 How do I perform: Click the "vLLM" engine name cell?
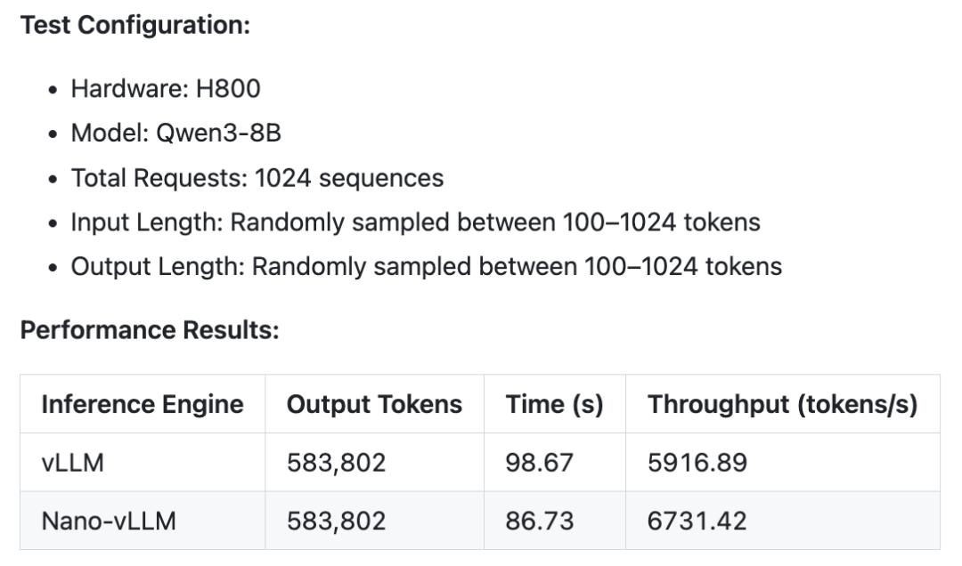pyautogui.click(x=73, y=463)
